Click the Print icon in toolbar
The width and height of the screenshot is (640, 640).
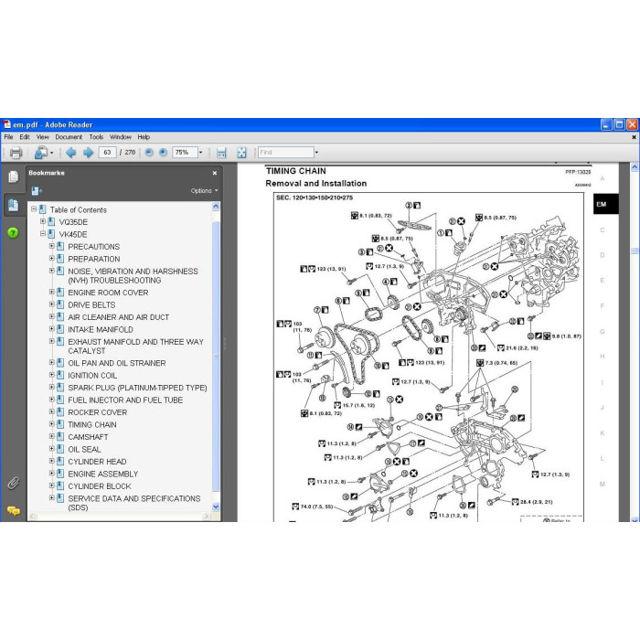click(x=16, y=153)
